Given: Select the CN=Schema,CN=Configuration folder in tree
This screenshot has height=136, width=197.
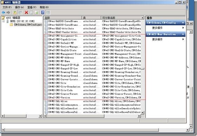Looking at the screenshot, I should 28,25.
